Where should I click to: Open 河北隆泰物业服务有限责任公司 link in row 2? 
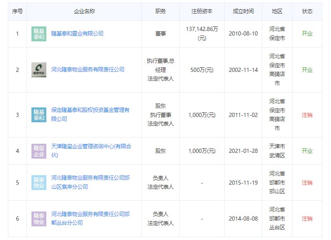(88, 69)
